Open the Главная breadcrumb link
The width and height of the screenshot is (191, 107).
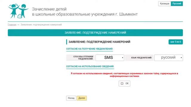(12, 25)
